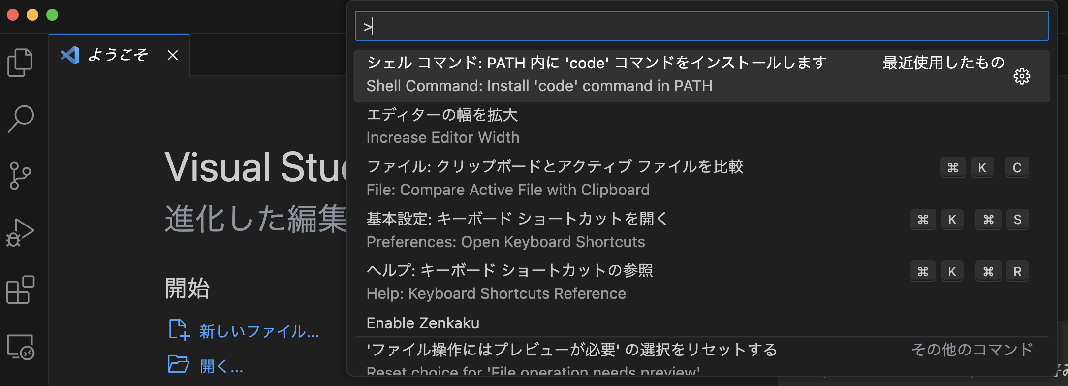
Task: Click the gear to configure the command keybinding
Action: (1022, 76)
